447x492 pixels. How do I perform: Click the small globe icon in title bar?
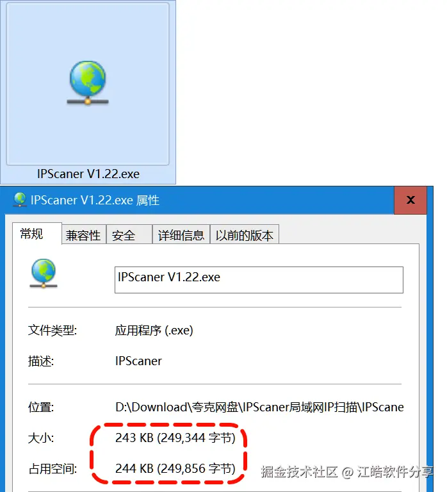[20, 200]
